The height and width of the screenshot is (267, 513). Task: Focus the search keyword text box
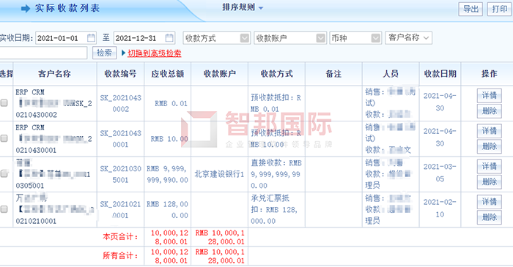pos(43,53)
